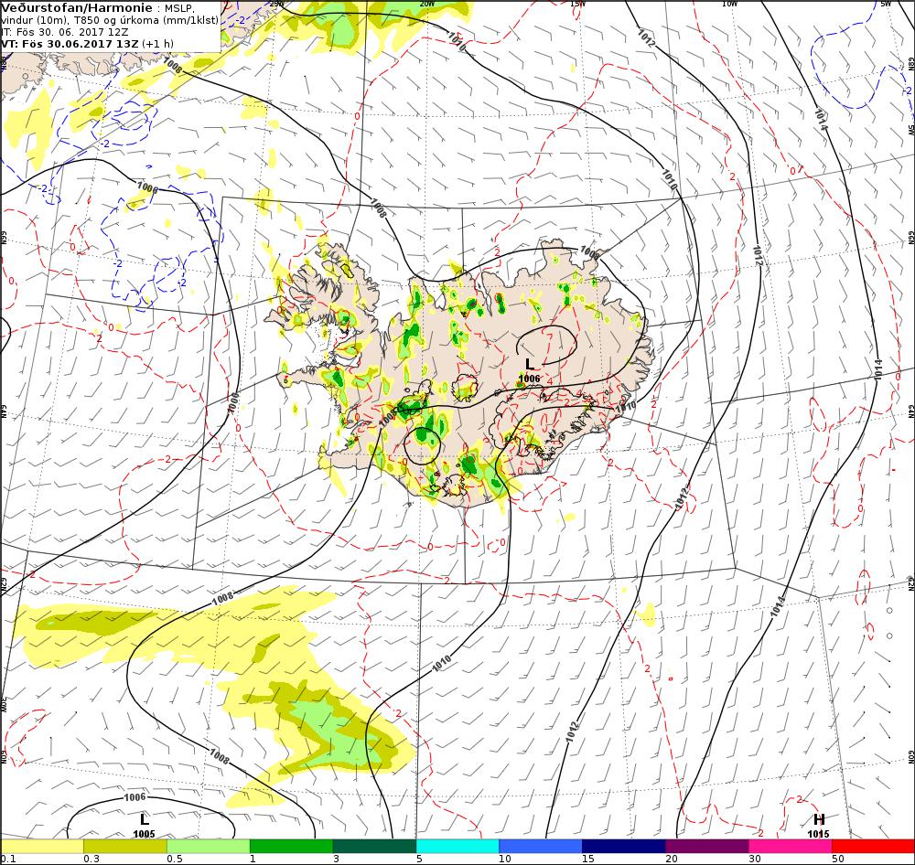Select the 'VT: Fös 30.06.2017 13Z' valid time line

coord(70,44)
